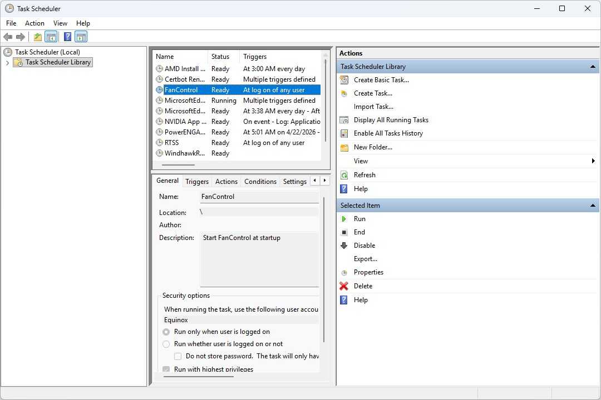The width and height of the screenshot is (601, 400).
Task: Click the Forward arrow toolbar icon
Action: 21,37
